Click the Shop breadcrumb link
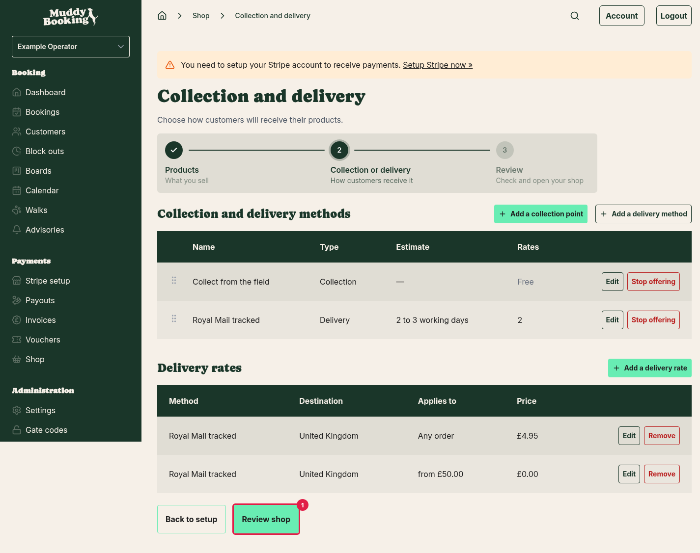 point(201,16)
